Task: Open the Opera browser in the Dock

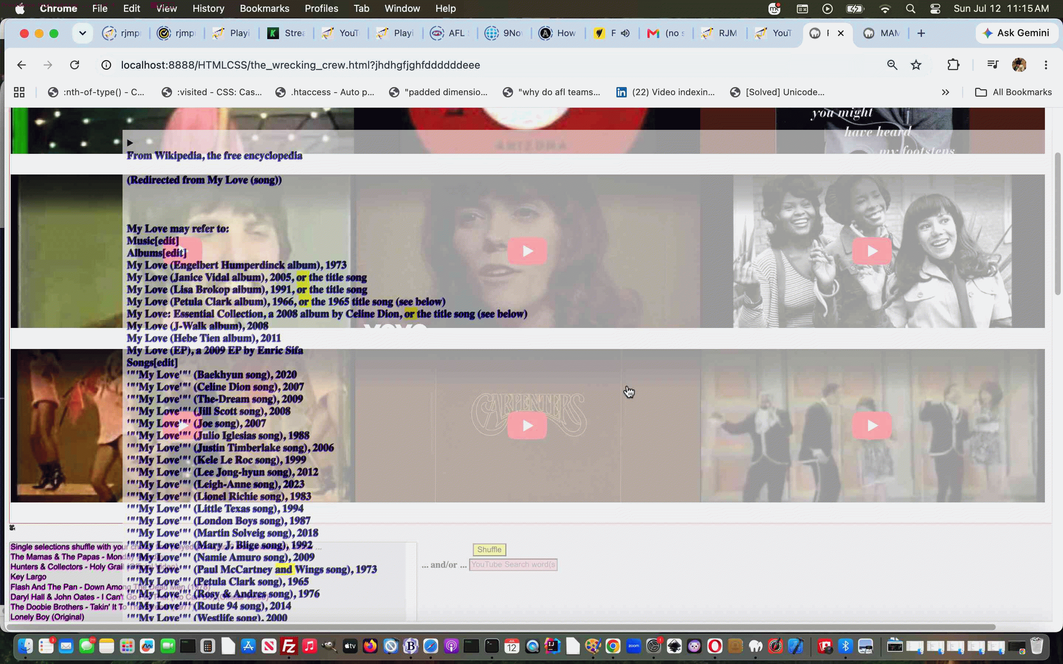Action: click(x=715, y=646)
